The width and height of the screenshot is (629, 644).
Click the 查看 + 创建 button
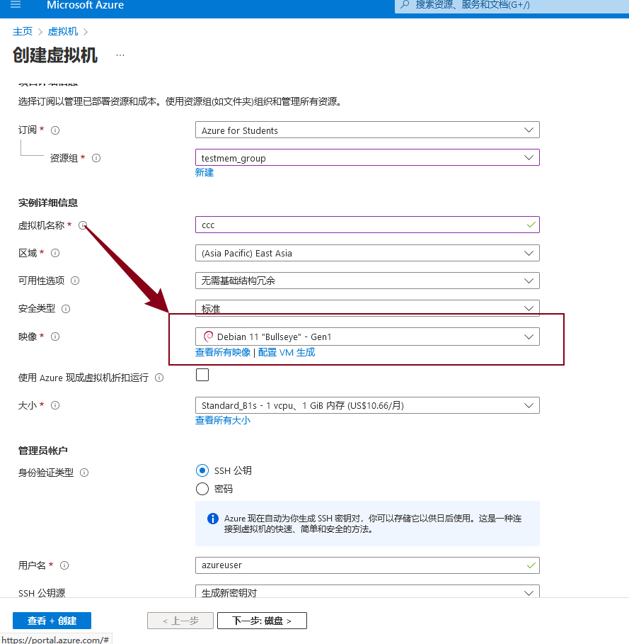52,621
